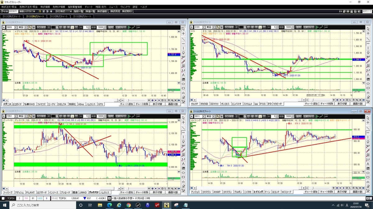This screenshot has height=209, width=373.
Task: Select the pointer tool in イグニス chart
Action: pos(183,29)
